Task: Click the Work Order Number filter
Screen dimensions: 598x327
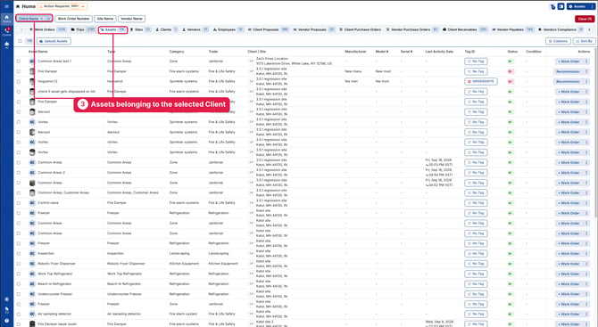Action: point(73,19)
